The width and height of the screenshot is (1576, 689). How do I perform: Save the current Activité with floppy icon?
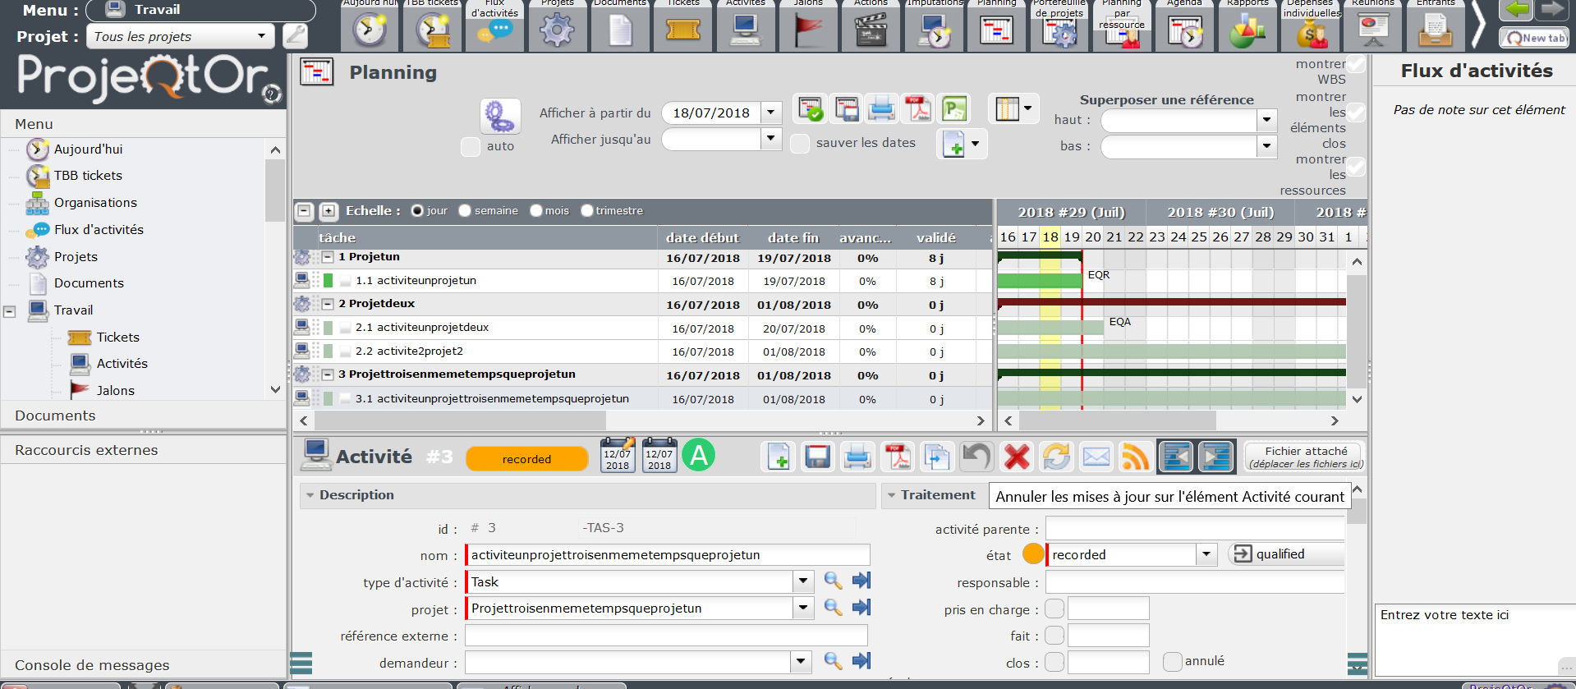(817, 457)
